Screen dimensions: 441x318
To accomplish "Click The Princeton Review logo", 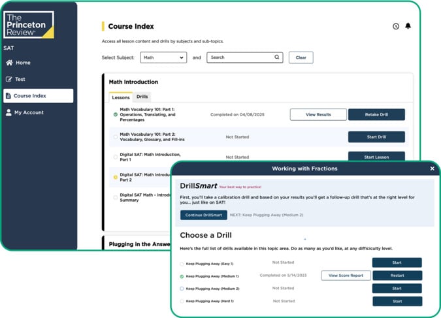I will 29,24.
